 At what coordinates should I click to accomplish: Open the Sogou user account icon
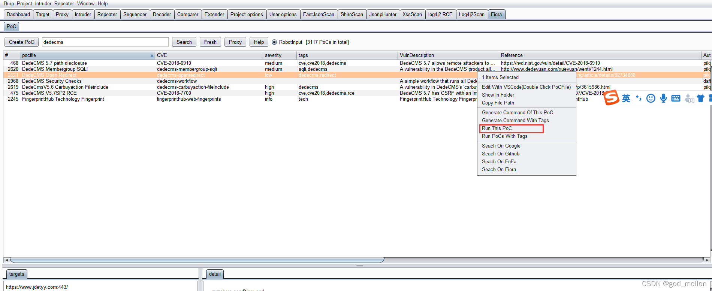pos(689,98)
